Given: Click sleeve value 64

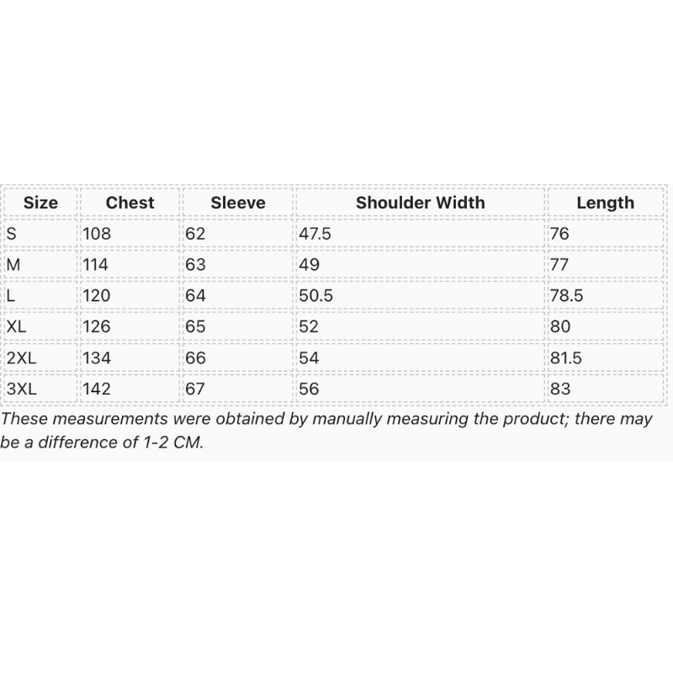Looking at the screenshot, I should pos(195,296).
